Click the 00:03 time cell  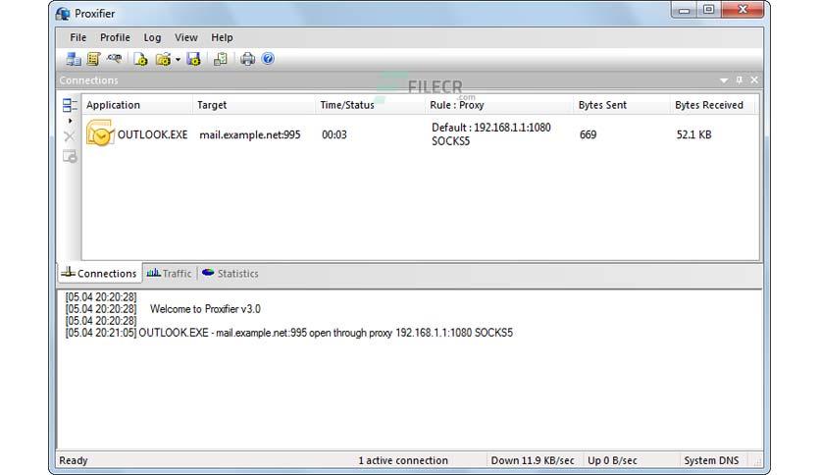click(334, 134)
